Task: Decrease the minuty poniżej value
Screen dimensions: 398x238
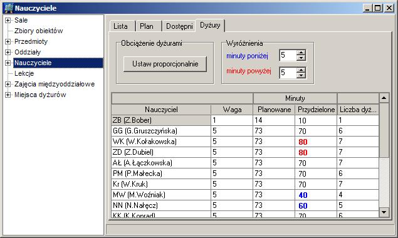Action: pyautogui.click(x=301, y=58)
